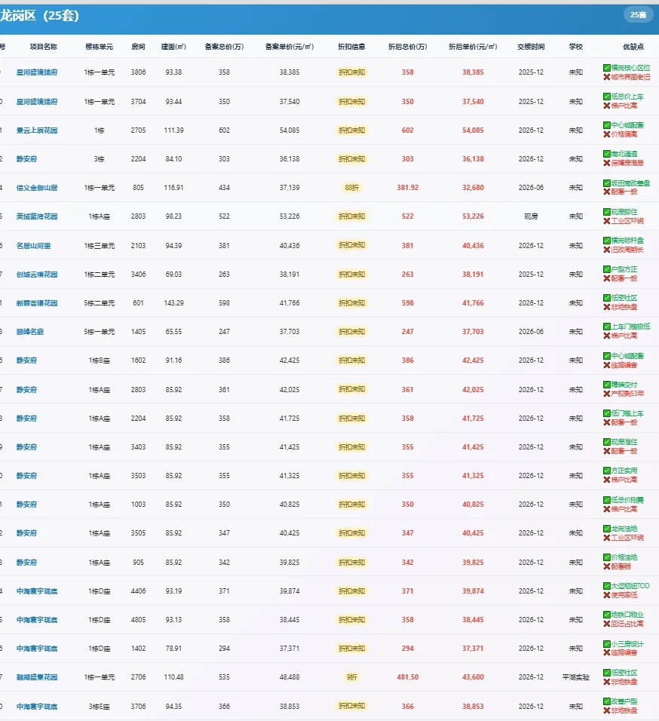Select the 楼栋单元 column header
Screen dimensions: 659x721
click(x=99, y=47)
